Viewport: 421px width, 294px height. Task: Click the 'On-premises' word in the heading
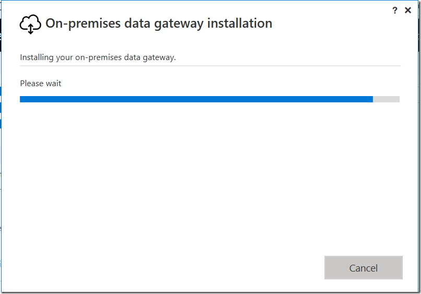click(x=83, y=23)
